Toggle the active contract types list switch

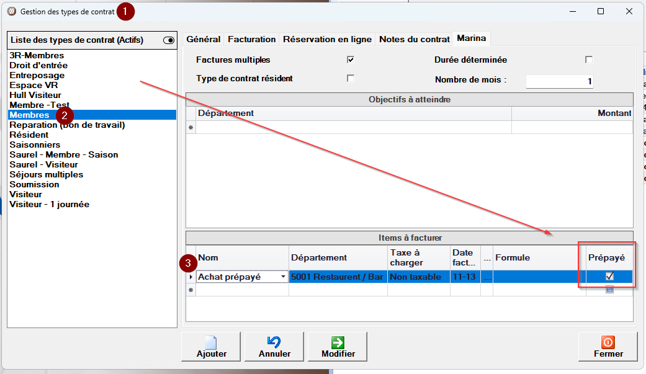coord(169,40)
